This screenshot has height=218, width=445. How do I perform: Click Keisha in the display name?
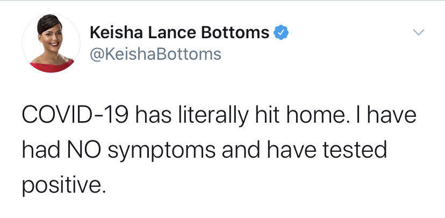point(116,32)
